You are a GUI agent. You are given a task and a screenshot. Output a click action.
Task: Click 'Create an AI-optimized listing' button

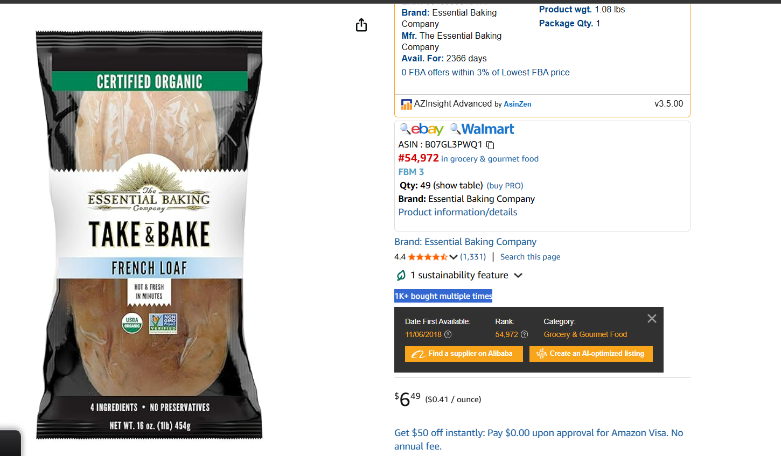(591, 354)
